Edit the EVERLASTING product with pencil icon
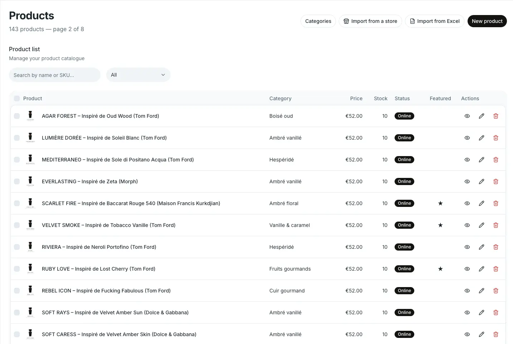 tap(482, 181)
